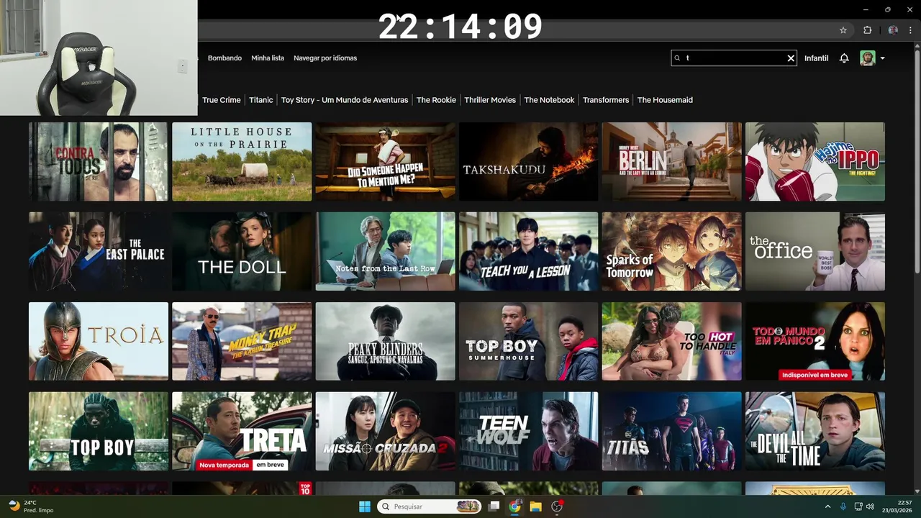This screenshot has width=921, height=518.
Task: Open the Top Boy Summerhouse card
Action: point(529,341)
